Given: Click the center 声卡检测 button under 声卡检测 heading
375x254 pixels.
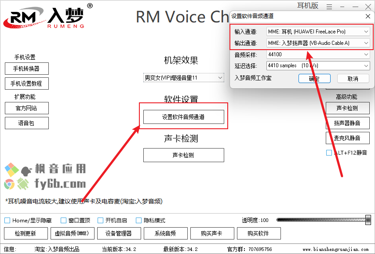Looking at the screenshot, I should point(184,155).
